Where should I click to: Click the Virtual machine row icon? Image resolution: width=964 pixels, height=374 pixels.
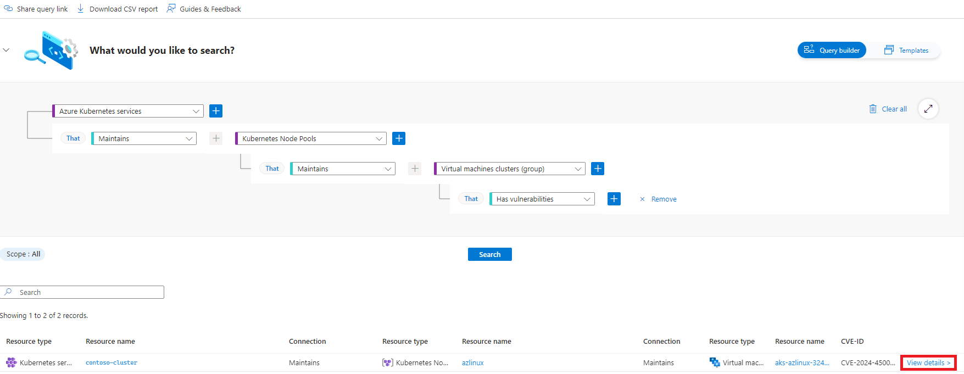click(715, 362)
